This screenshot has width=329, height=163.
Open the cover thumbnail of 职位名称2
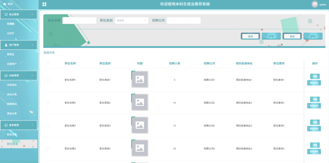140,102
